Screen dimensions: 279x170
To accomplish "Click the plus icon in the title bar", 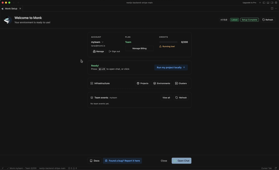I will click(x=260, y=3).
